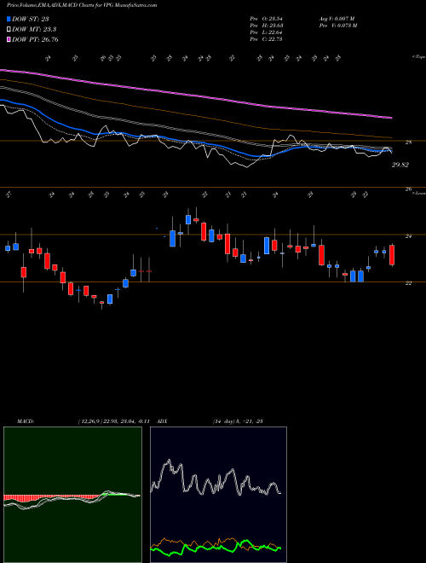Click the MACD (12,26,9) values text
This screenshot has height=563, width=426.
(116, 421)
